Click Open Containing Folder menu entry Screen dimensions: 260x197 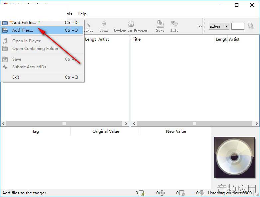[42, 49]
